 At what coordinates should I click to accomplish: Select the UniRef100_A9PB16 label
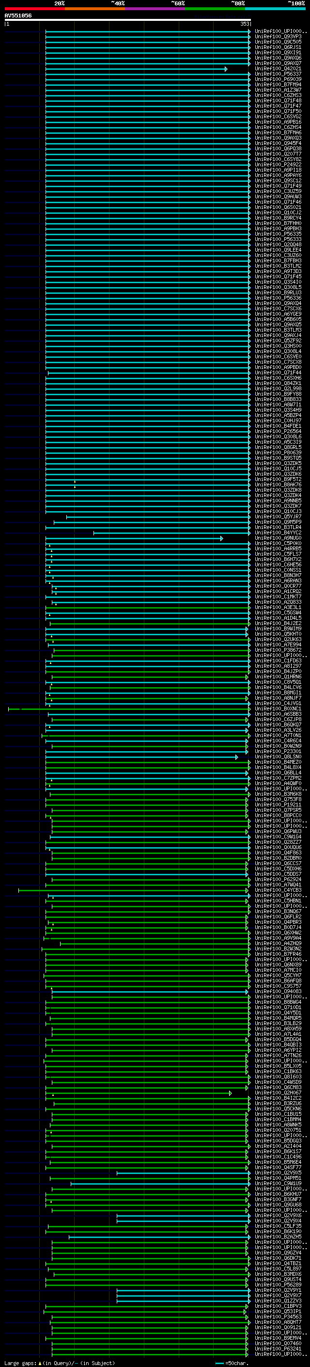[278, 122]
